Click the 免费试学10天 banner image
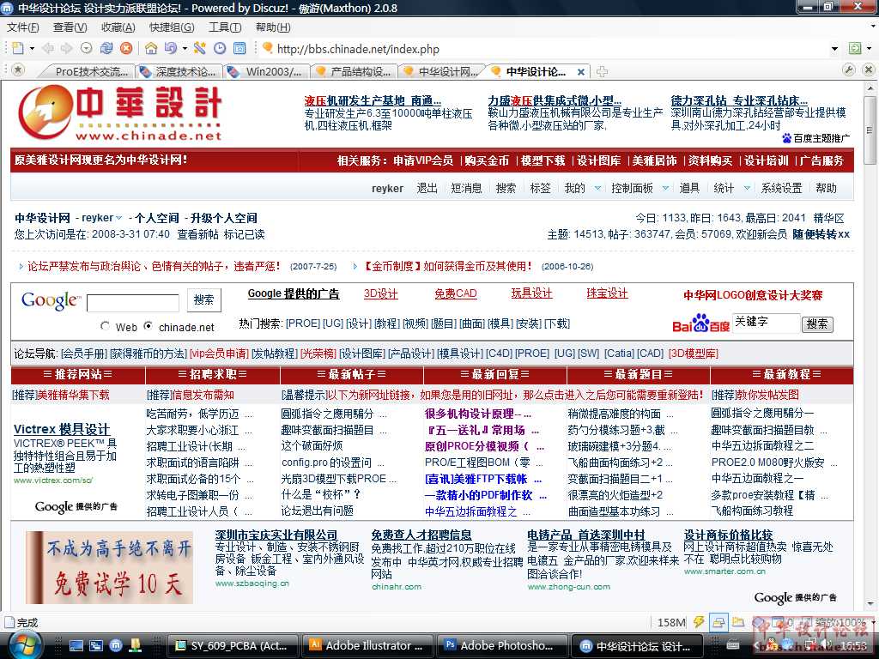This screenshot has width=879, height=659. tap(109, 568)
